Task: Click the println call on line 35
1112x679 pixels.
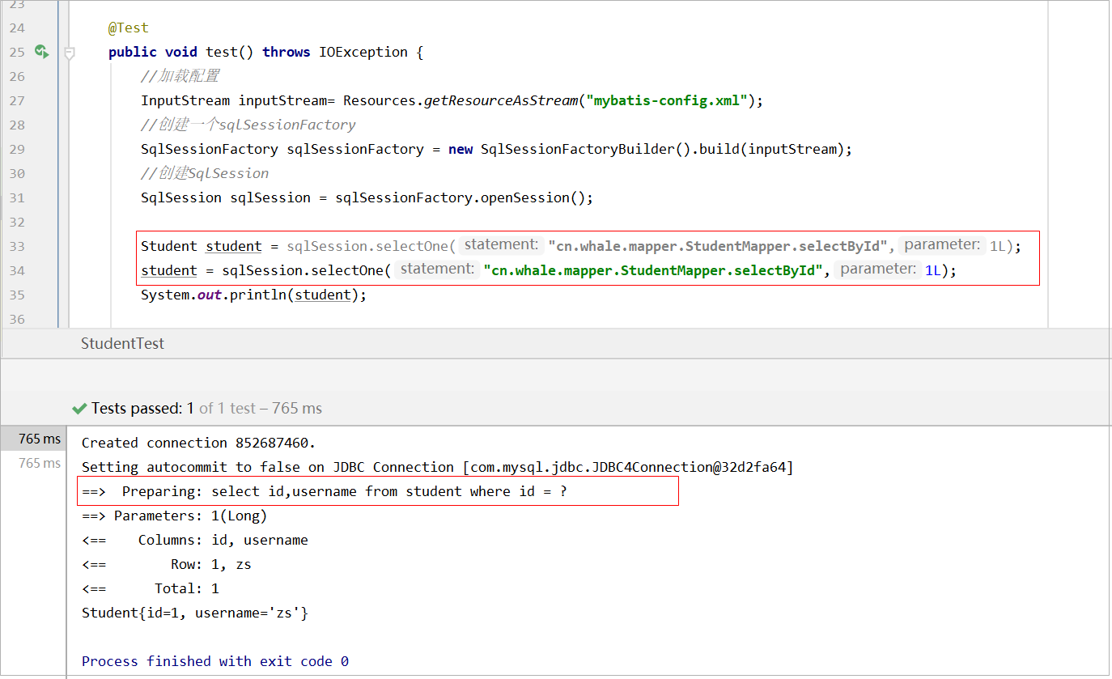Action: [x=257, y=295]
